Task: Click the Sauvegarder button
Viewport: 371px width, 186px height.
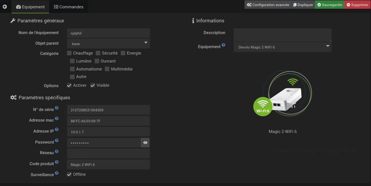Action: [329, 5]
